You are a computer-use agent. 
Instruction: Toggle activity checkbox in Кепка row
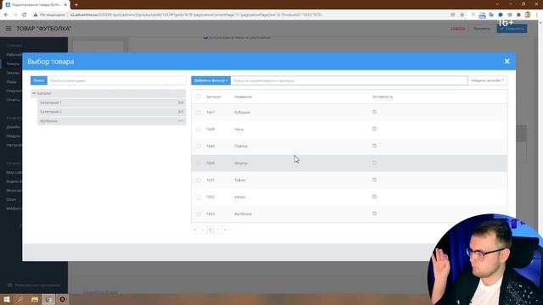pos(374,197)
